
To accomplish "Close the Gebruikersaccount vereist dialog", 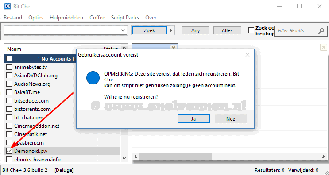I will pyautogui.click(x=248, y=55).
